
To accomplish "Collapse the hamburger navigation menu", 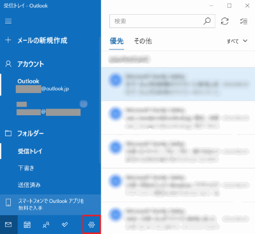I will tap(8, 21).
